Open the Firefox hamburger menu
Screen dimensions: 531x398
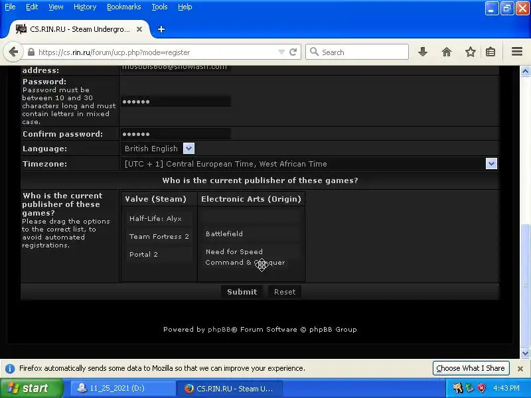point(517,52)
